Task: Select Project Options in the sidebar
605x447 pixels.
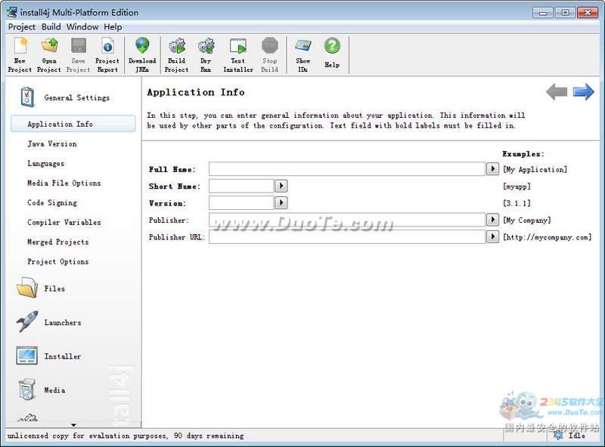Action: click(x=58, y=262)
